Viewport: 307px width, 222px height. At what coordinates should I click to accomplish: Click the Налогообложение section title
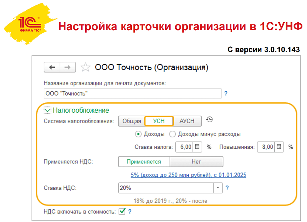[81, 110]
